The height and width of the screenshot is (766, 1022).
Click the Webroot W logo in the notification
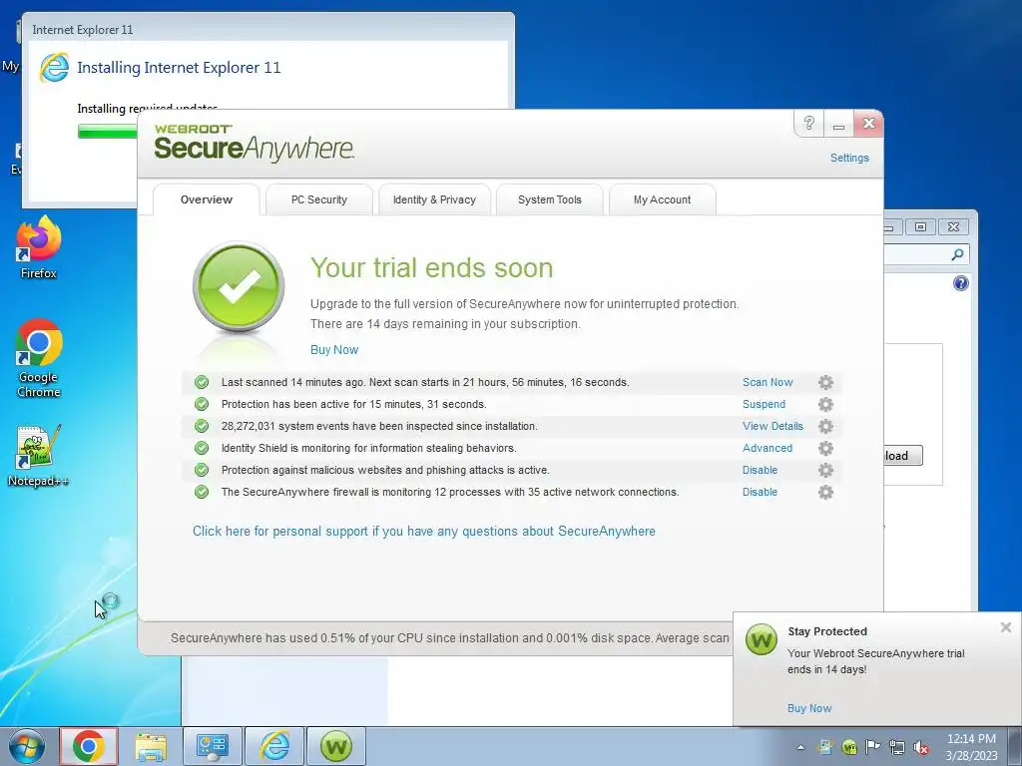762,639
